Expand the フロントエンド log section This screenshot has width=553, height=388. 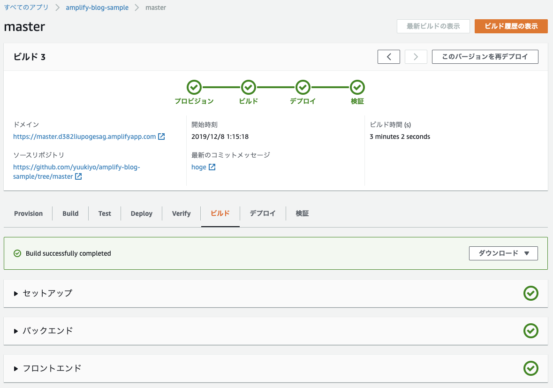click(x=52, y=368)
